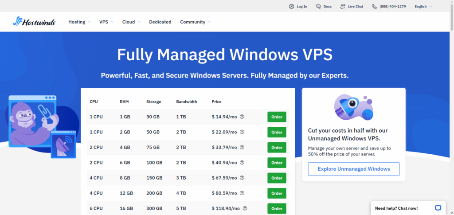
Task: Click the $ 118.94/mo price
Action: coord(226,208)
